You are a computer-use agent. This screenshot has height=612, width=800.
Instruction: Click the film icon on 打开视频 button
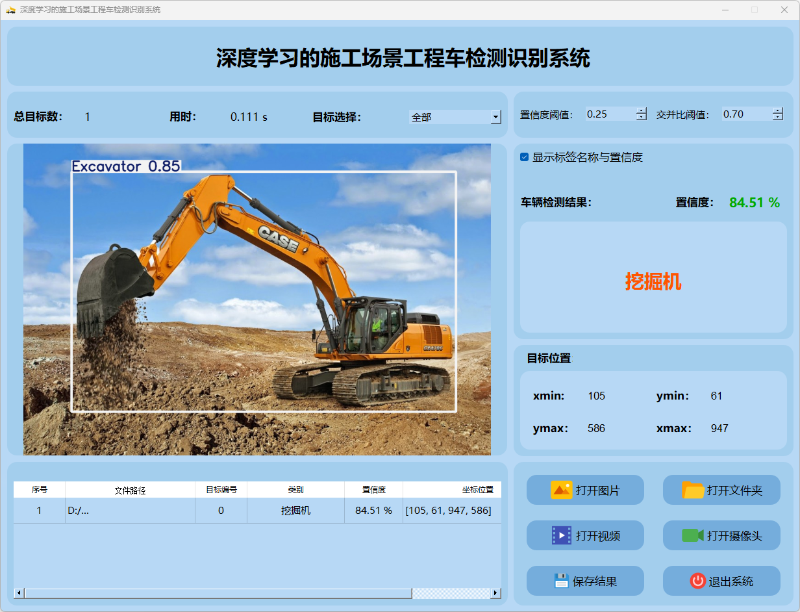point(561,535)
